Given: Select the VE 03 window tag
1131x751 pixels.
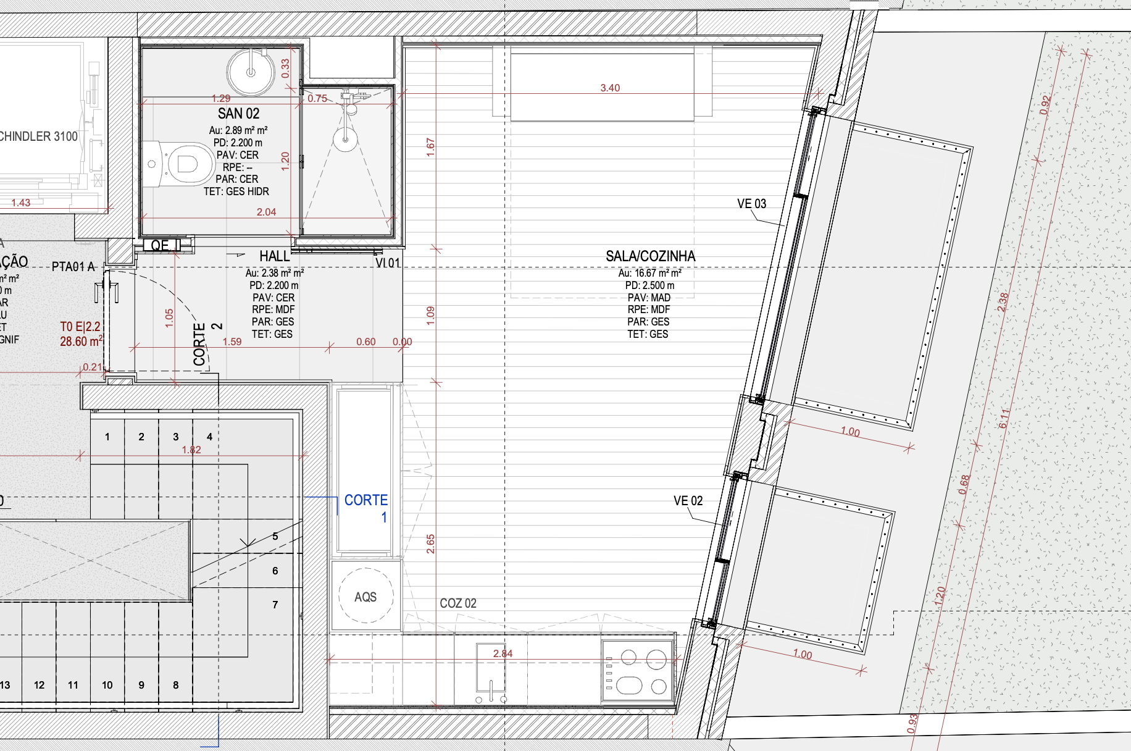Looking at the screenshot, I should tap(751, 204).
